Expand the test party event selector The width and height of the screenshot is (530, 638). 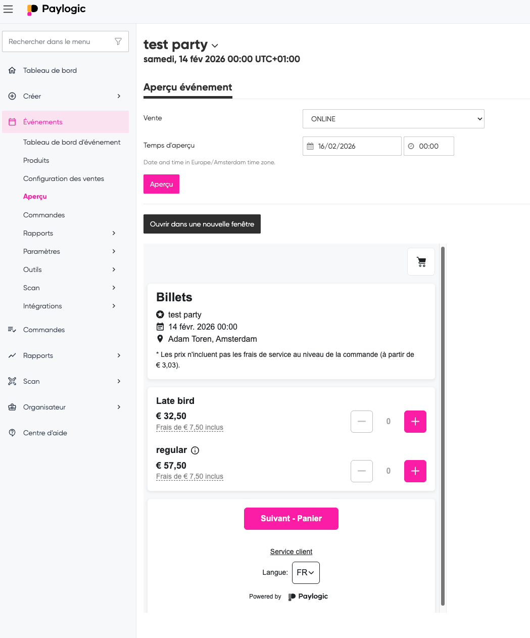[215, 45]
